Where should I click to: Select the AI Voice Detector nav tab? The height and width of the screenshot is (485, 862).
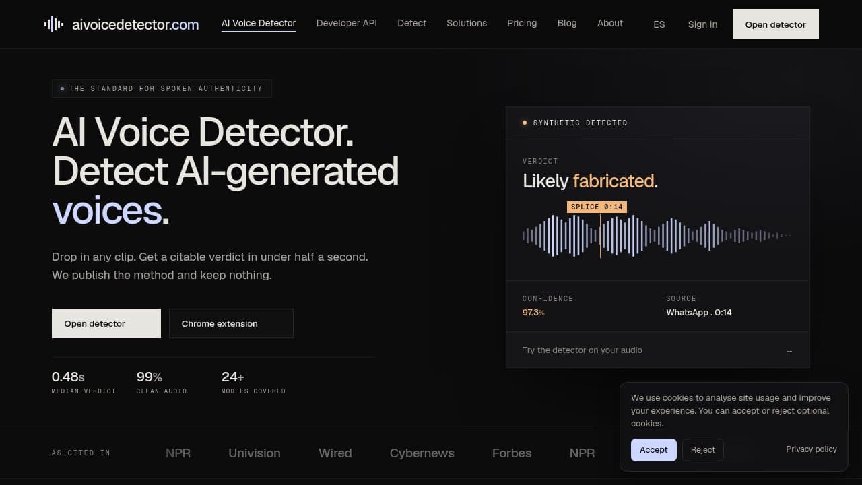[x=259, y=23]
